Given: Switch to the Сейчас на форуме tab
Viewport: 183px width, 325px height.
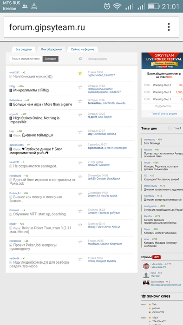Looking at the screenshot, I should [x=83, y=49].
